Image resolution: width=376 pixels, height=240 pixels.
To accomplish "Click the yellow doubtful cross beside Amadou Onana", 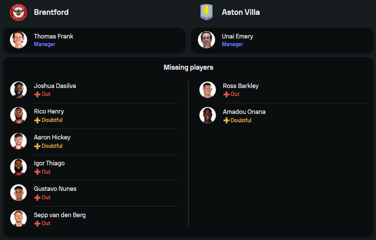I will point(226,120).
